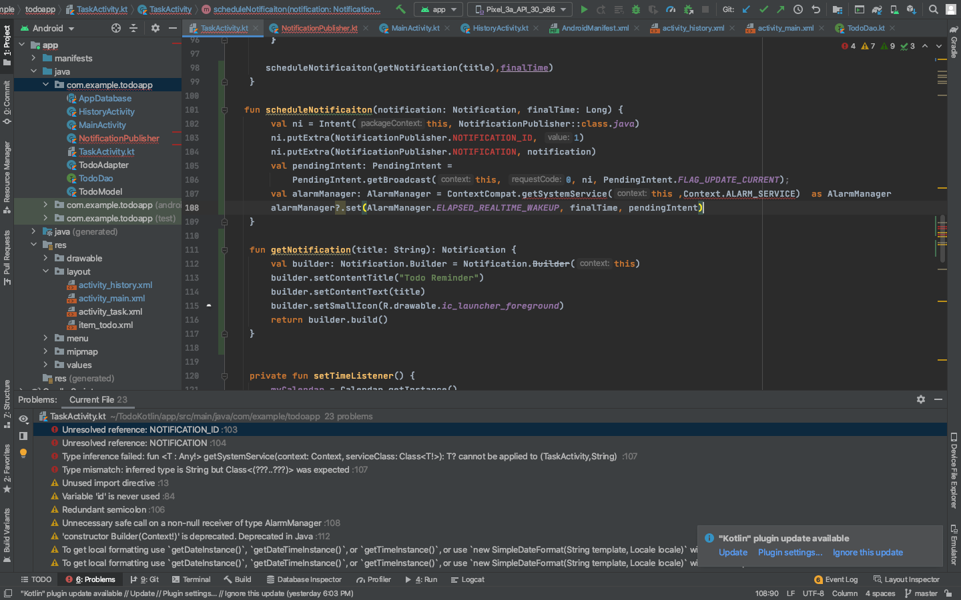Toggle the preview panel icon in Problems

pyautogui.click(x=23, y=436)
